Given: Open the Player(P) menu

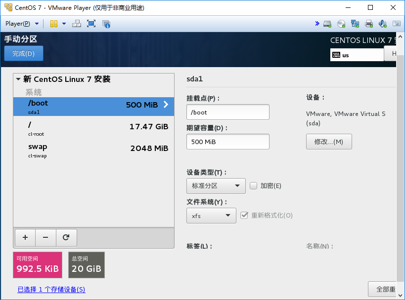Looking at the screenshot, I should coord(22,24).
